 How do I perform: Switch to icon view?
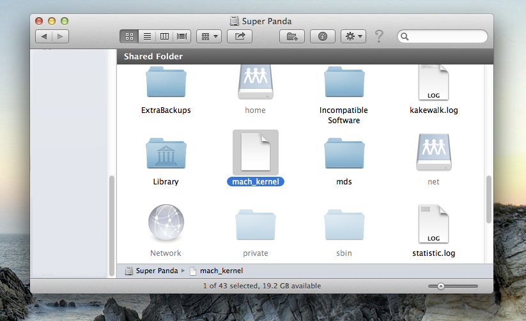(129, 36)
